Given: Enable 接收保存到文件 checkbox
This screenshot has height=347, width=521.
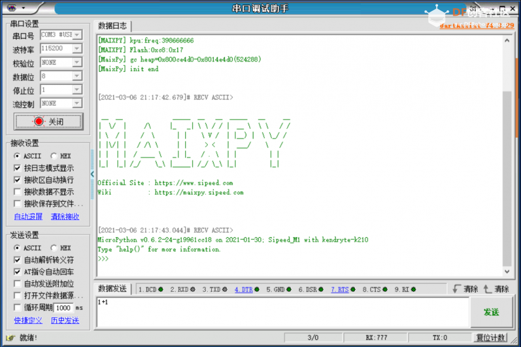Looking at the screenshot, I should 17,204.
